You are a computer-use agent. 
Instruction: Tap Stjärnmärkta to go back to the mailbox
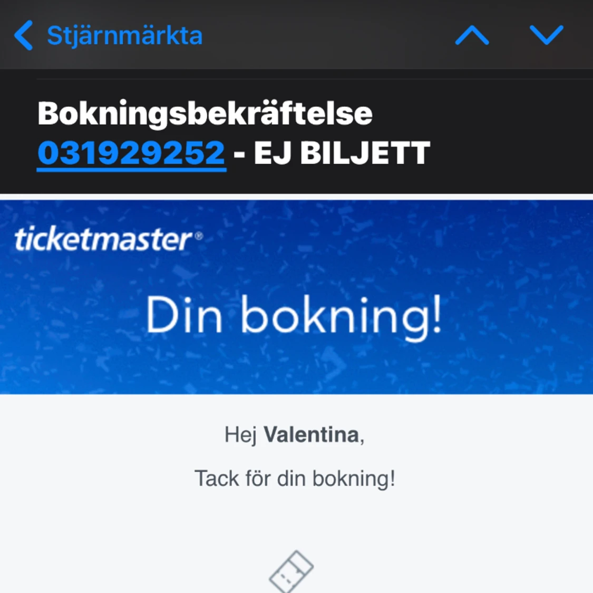(124, 35)
